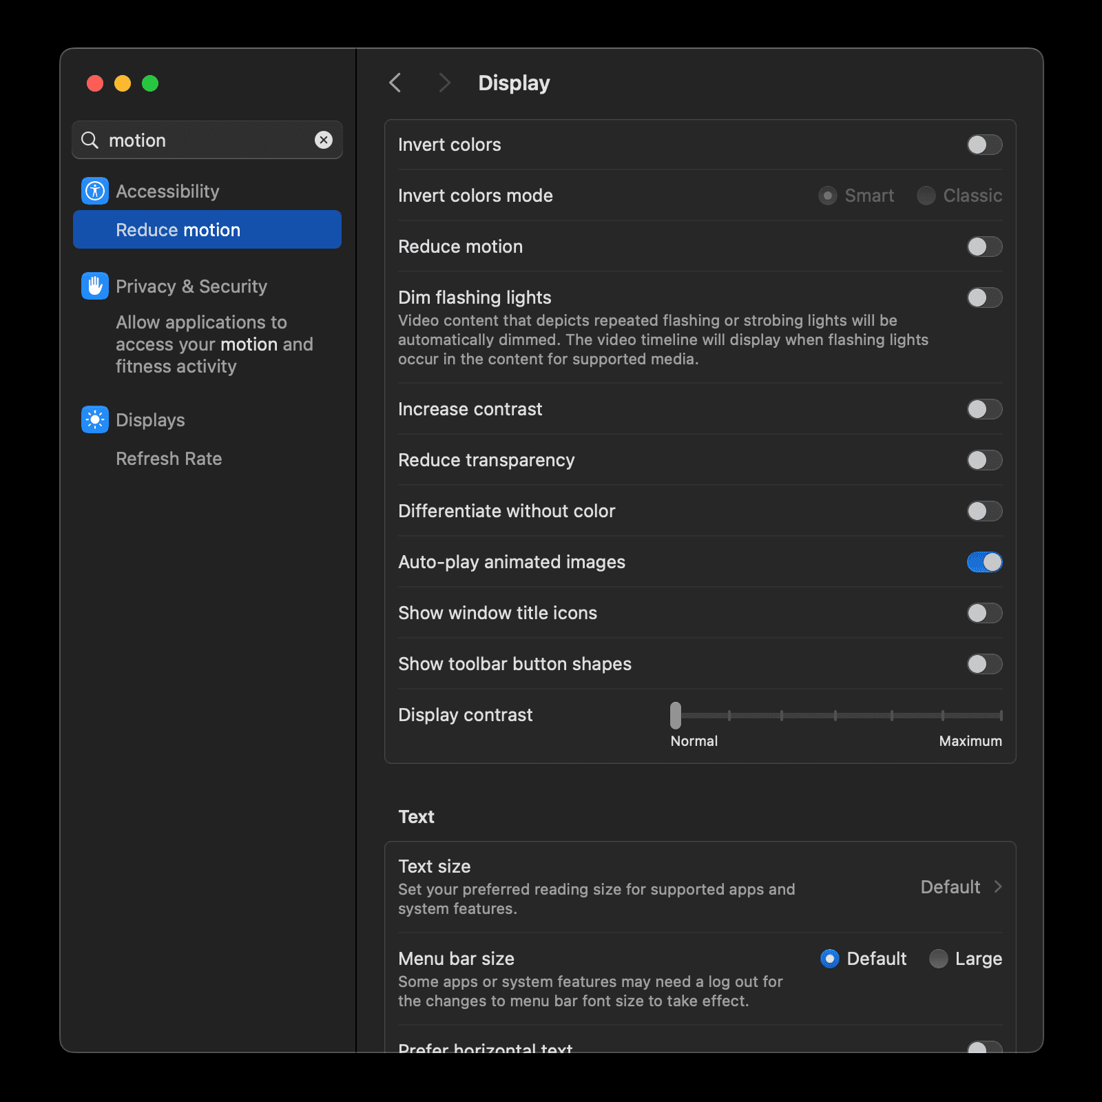Click the Default text size value
This screenshot has height=1102, width=1102.
coord(950,887)
